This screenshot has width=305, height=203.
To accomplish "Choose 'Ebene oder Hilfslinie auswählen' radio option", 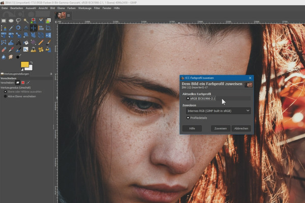I will pos(23,92).
